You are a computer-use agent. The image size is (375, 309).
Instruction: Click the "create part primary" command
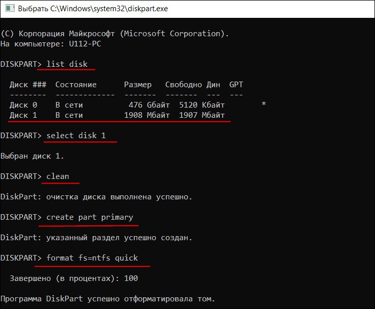point(90,217)
